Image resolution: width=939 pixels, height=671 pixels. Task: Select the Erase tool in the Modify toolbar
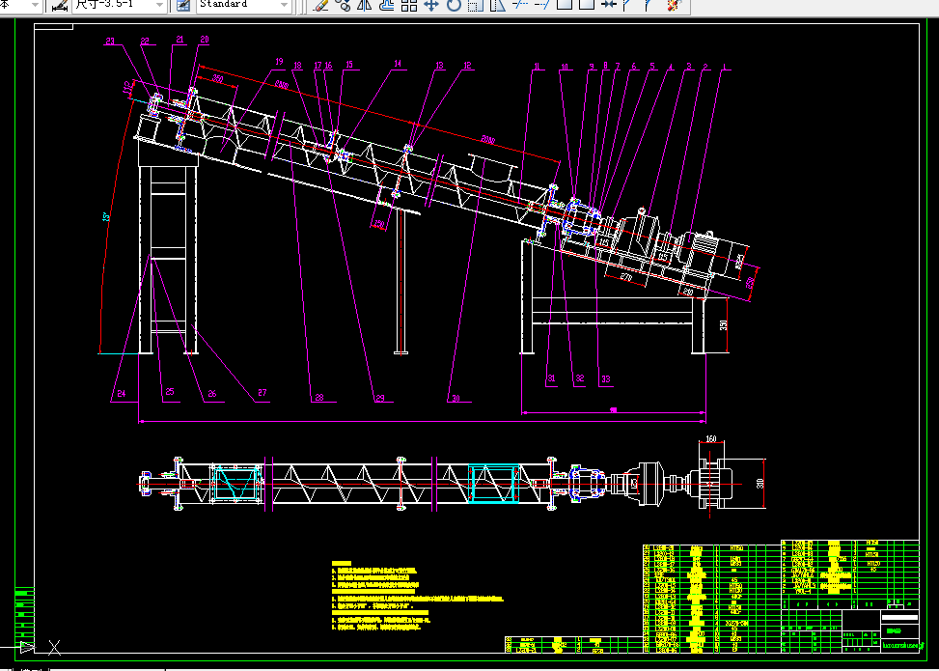[x=321, y=6]
